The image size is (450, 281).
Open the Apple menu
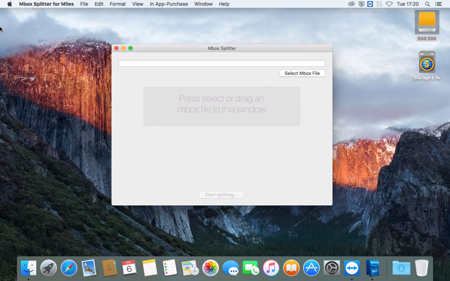[x=10, y=4]
